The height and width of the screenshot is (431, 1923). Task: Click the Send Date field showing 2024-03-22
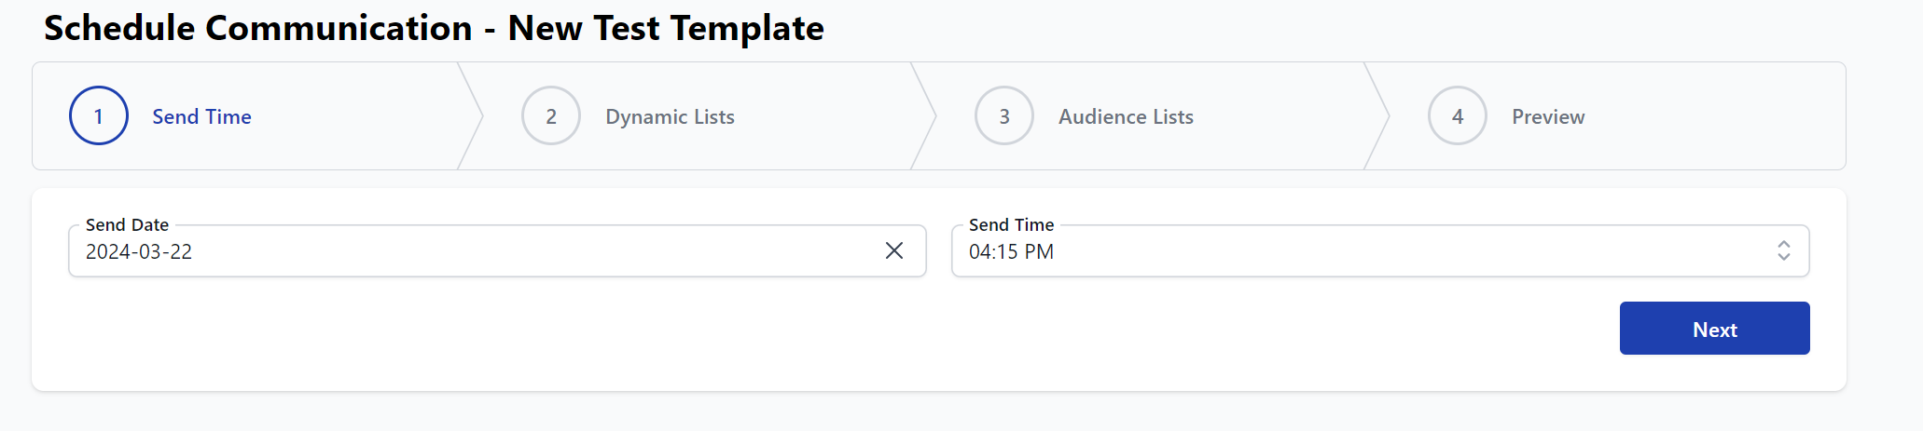click(x=466, y=251)
